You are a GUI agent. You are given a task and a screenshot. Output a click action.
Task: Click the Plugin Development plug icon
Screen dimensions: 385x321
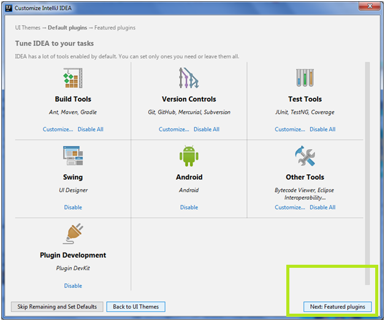73,234
